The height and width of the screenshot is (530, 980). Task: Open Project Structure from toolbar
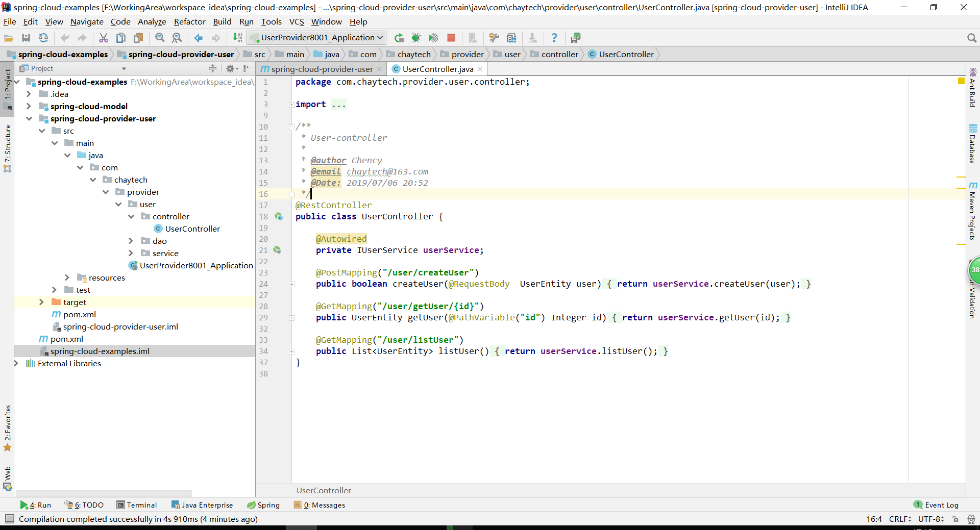point(511,38)
